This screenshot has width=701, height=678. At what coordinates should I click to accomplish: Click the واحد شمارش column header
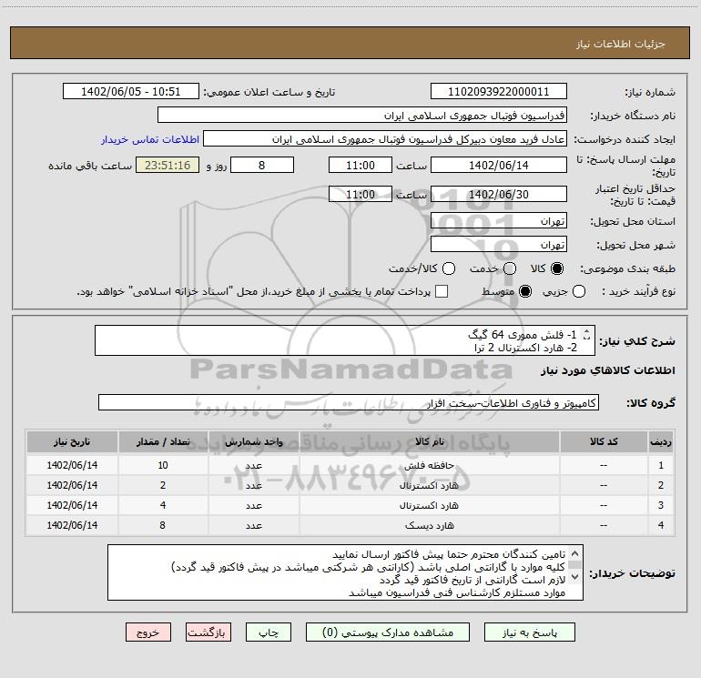253,441
